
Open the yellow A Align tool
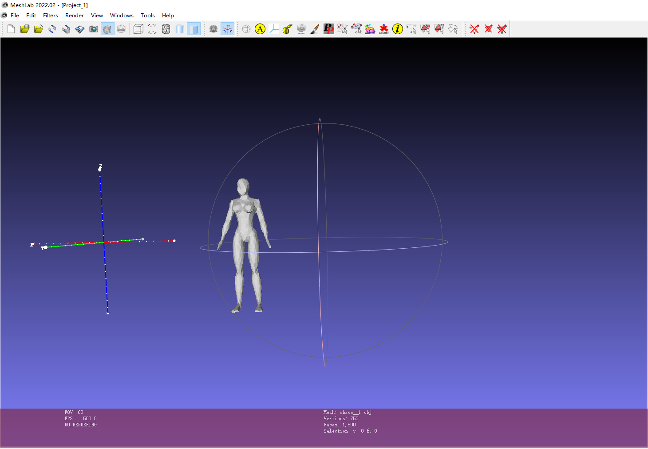click(x=260, y=29)
